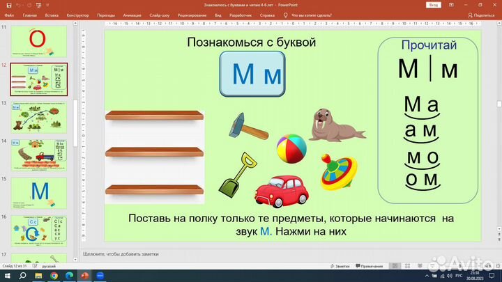Click the 'М а' syllable on the slide
Image resolution: width=502 pixels, height=282 pixels.
coord(421,104)
